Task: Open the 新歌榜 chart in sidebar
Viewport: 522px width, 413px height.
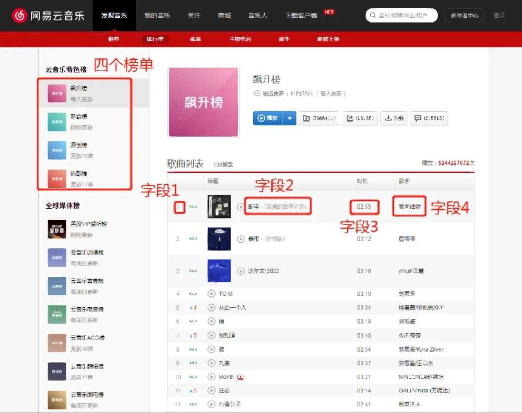Action: click(x=94, y=122)
